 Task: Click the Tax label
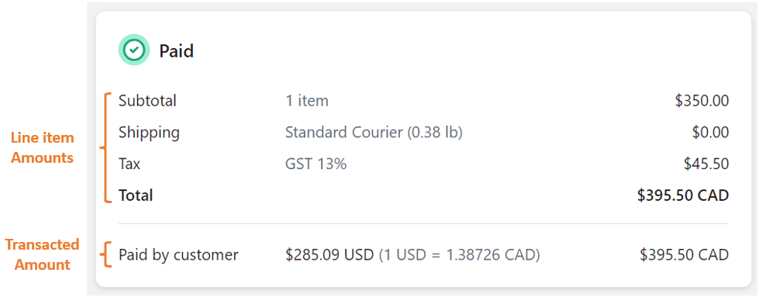(129, 164)
